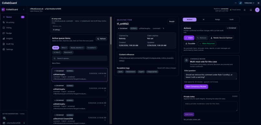The image size is (261, 125).
Task: Open the Audit log document icon
Action: pyautogui.click(x=4, y=44)
